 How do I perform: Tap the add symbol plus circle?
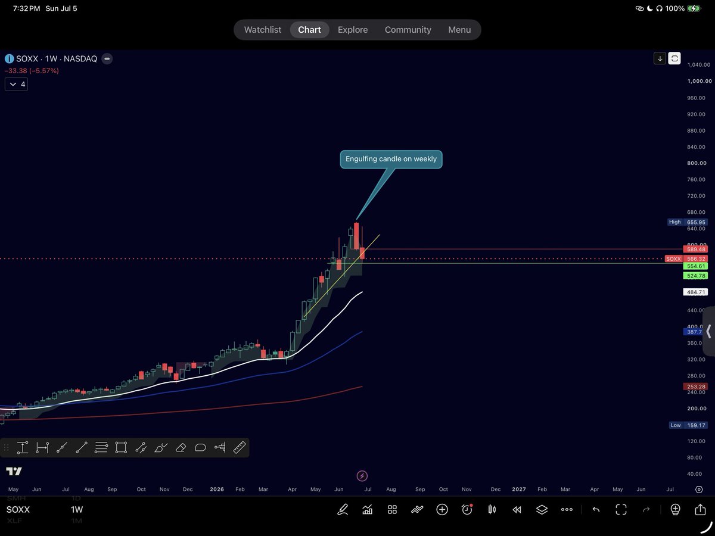442,509
